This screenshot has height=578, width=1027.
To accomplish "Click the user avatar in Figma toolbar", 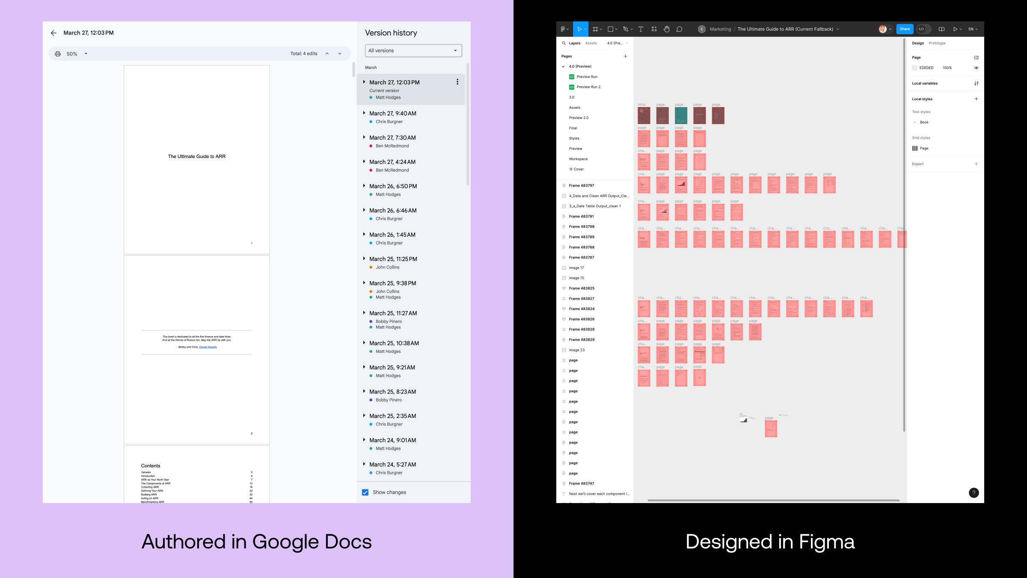I will point(882,29).
